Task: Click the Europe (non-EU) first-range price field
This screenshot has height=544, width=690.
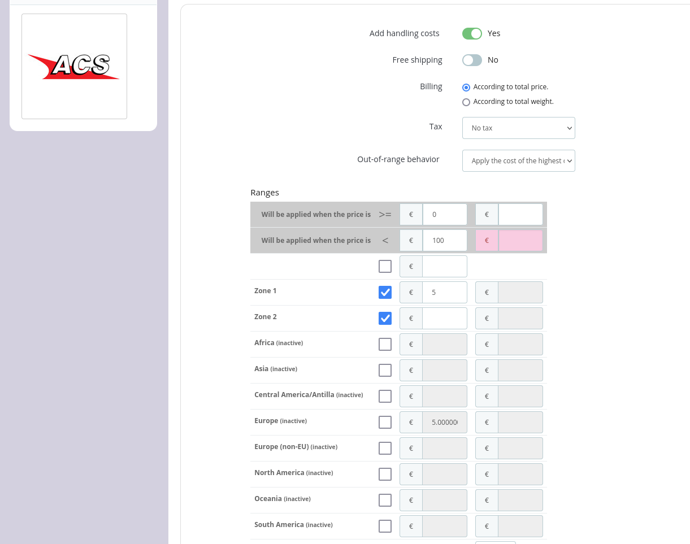Action: [x=445, y=449]
